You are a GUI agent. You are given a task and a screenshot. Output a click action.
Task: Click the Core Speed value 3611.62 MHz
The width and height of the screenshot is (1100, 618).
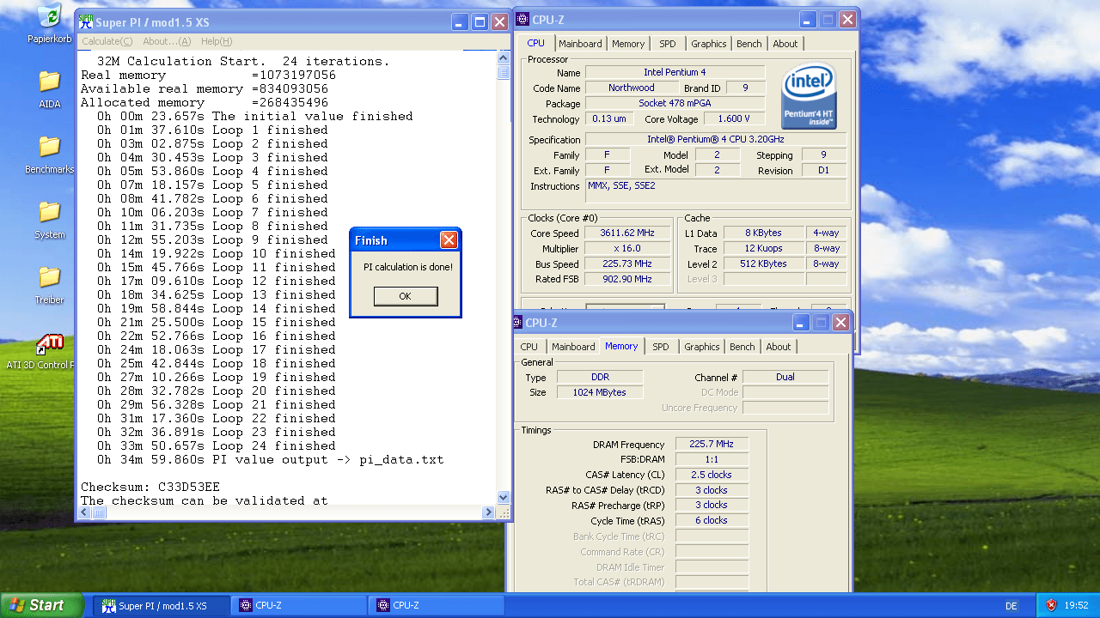(626, 233)
